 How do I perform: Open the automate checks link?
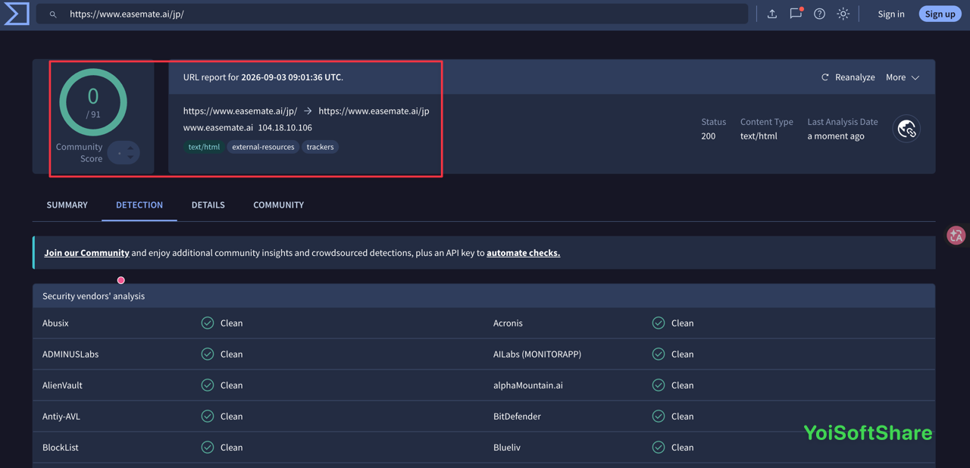point(524,253)
